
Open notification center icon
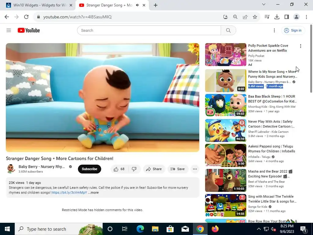[x=303, y=229]
